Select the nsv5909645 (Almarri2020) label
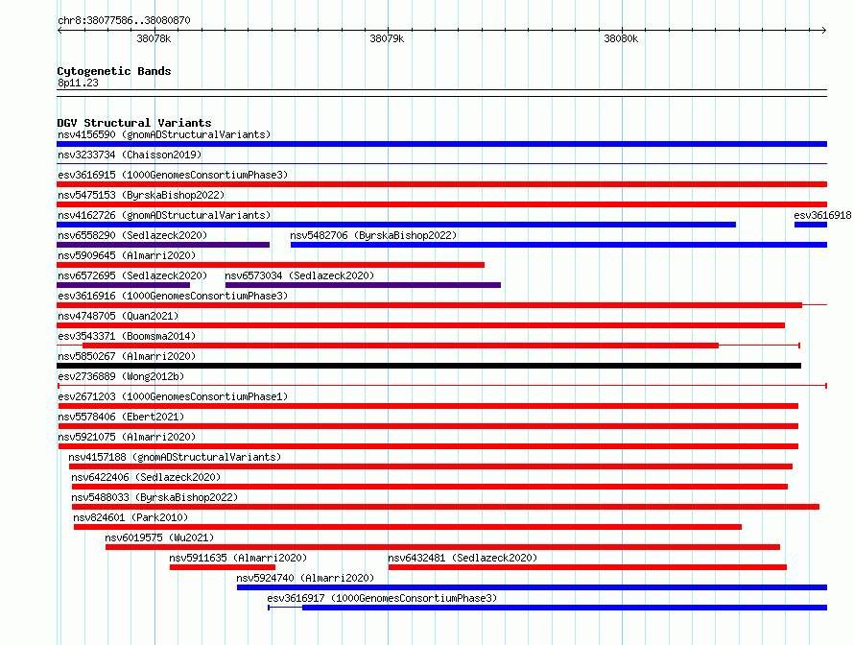The width and height of the screenshot is (854, 645). [x=127, y=255]
